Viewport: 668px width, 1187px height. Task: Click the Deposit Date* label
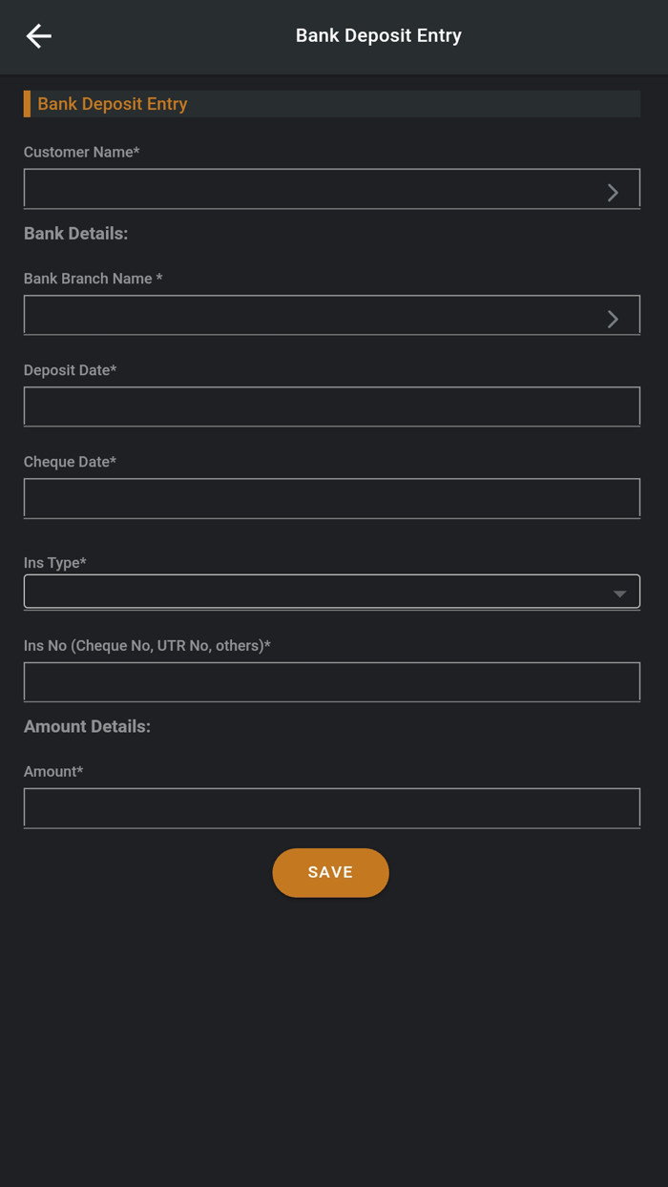pyautogui.click(x=70, y=370)
